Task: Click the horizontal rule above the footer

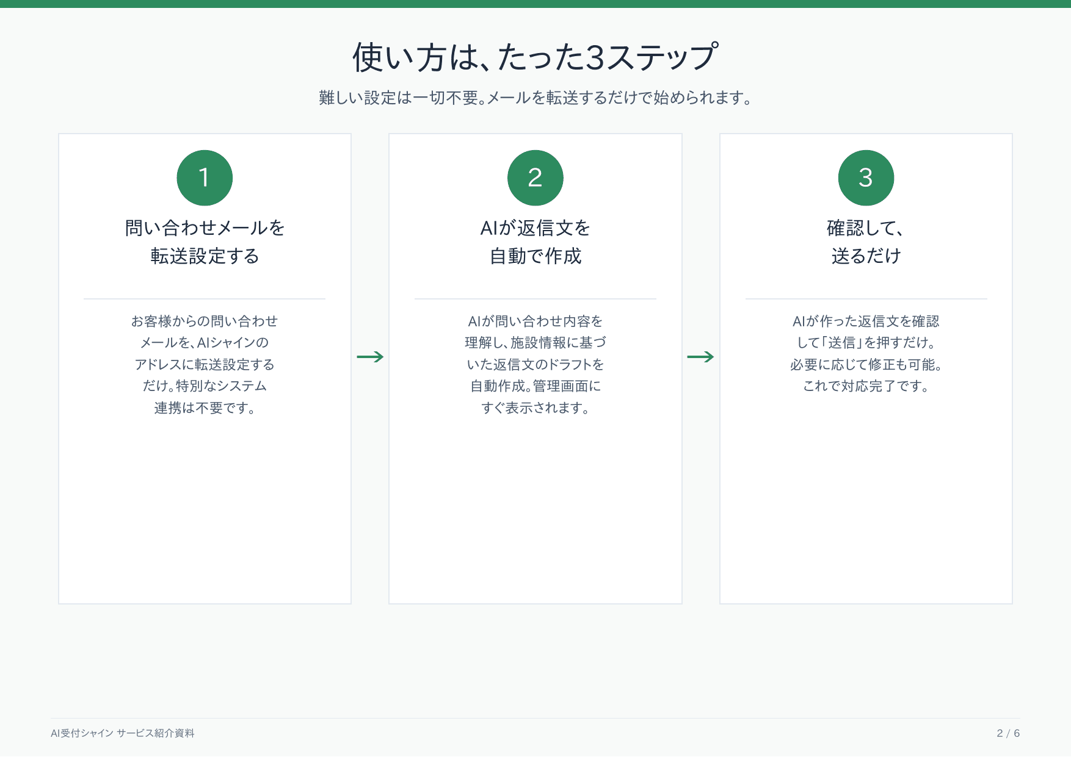Action: [x=535, y=718]
